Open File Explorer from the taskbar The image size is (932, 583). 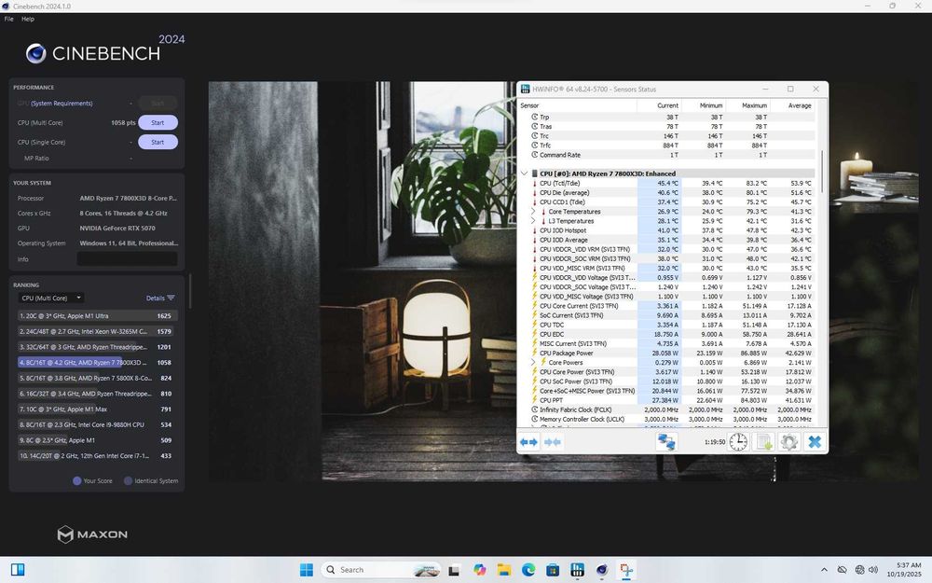[x=504, y=569]
